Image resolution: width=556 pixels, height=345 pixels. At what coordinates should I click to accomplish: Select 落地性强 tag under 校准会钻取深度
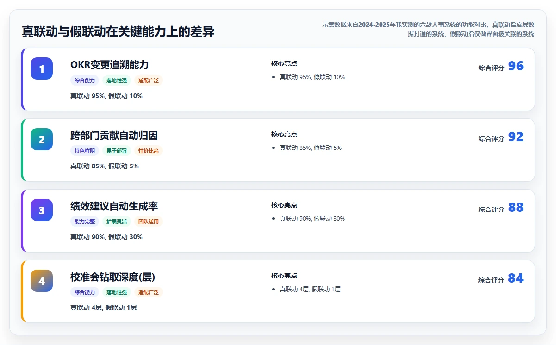(117, 292)
